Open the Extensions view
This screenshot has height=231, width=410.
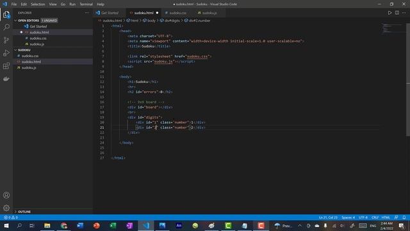6,65
